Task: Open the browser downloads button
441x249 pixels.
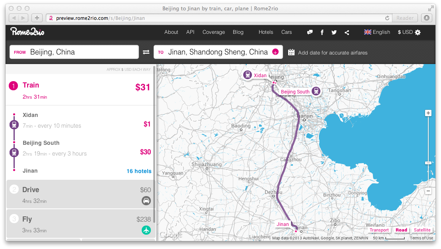Action: coord(427,18)
